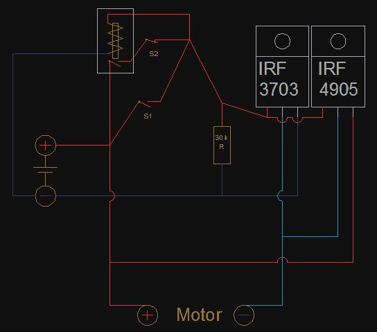Select the 30 k resistor symbol

click(x=222, y=145)
